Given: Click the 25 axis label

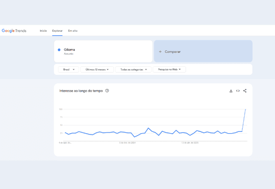Looking at the screenshot, I should tap(61, 133).
